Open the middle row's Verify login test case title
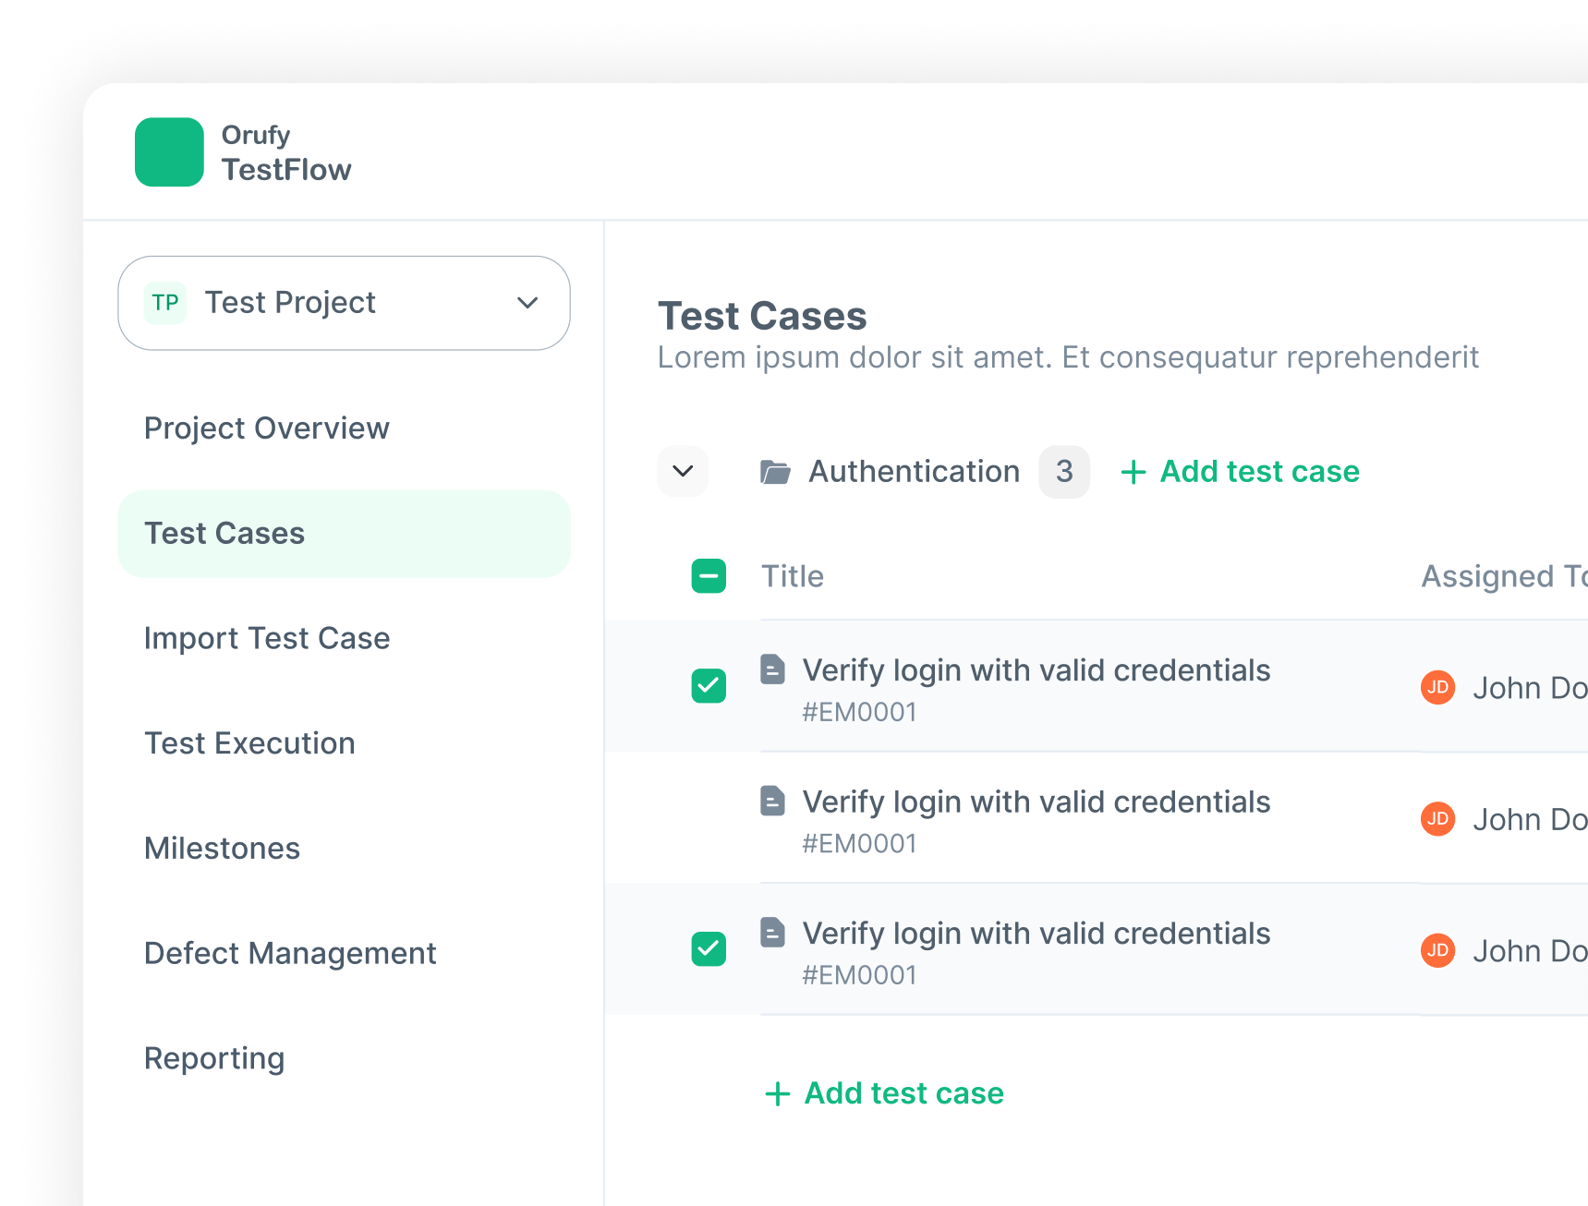 point(1036,802)
